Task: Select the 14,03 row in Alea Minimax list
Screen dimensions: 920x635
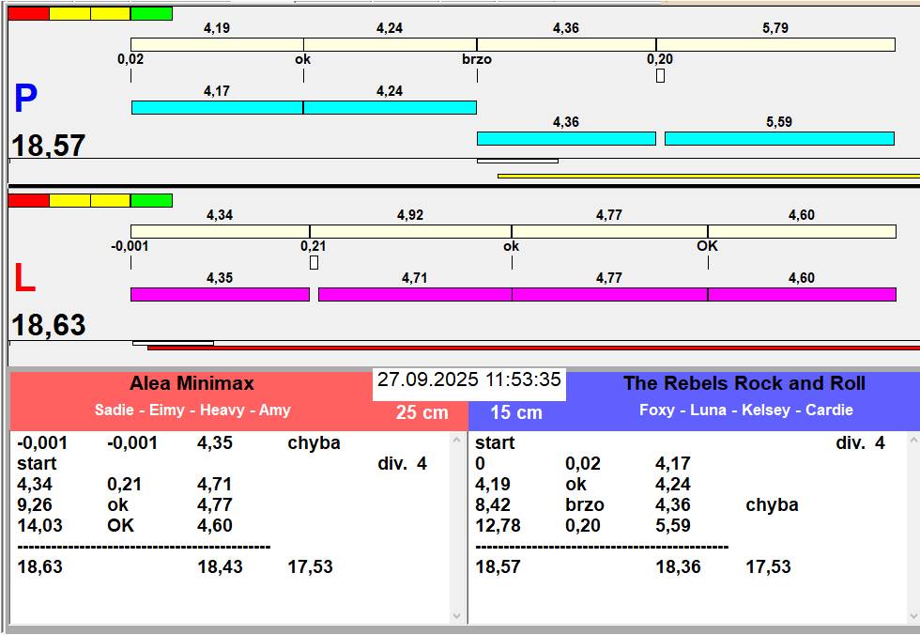Action: pos(229,525)
